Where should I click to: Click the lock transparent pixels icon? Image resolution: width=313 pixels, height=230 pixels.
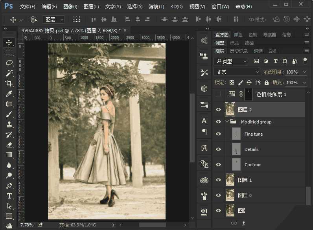[x=232, y=83]
